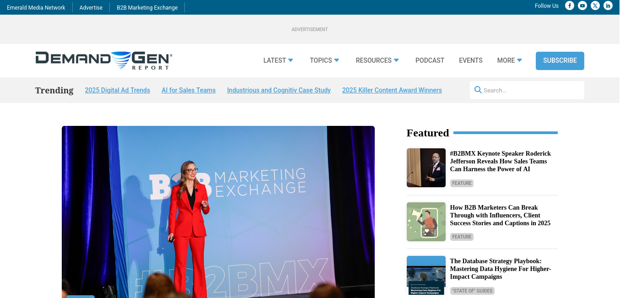
Task: Open the X (Twitter) social icon
Action: (x=595, y=5)
